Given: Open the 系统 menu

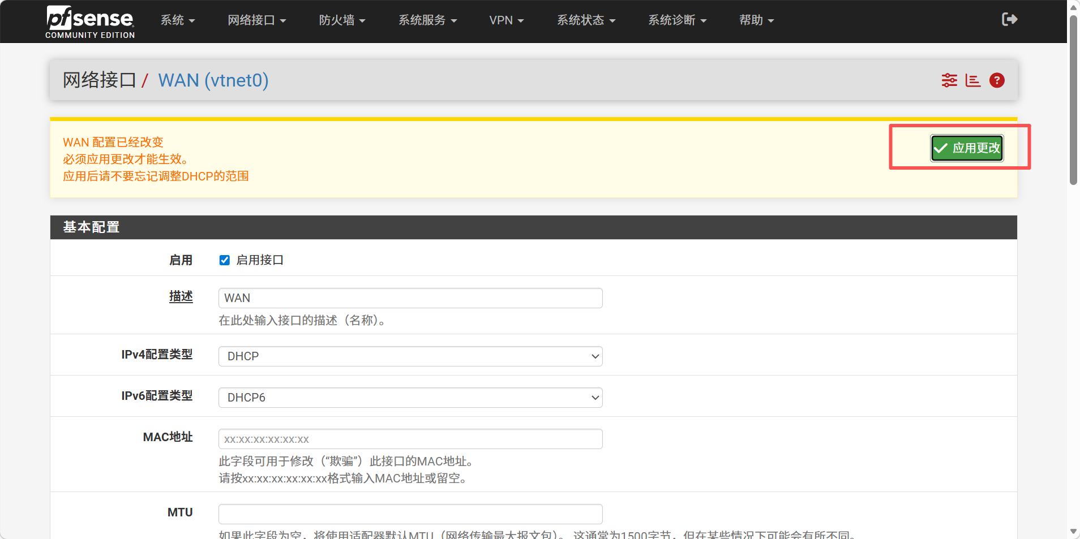Looking at the screenshot, I should click(177, 20).
